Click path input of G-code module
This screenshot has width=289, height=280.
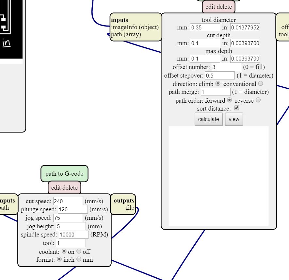pyautogui.click(x=5, y=208)
